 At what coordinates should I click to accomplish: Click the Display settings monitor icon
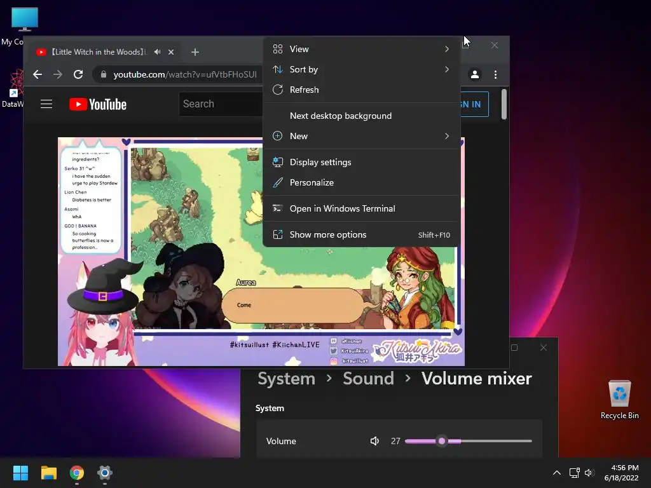(x=278, y=162)
